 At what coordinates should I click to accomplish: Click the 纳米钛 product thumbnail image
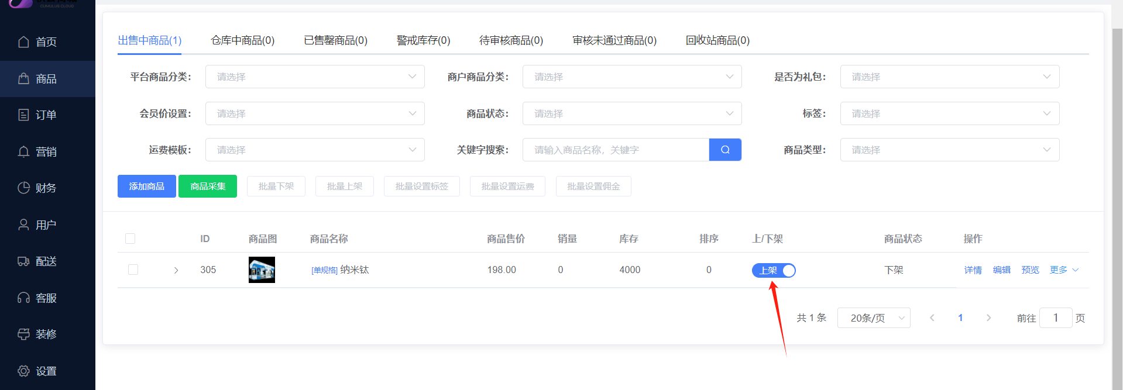pyautogui.click(x=262, y=270)
